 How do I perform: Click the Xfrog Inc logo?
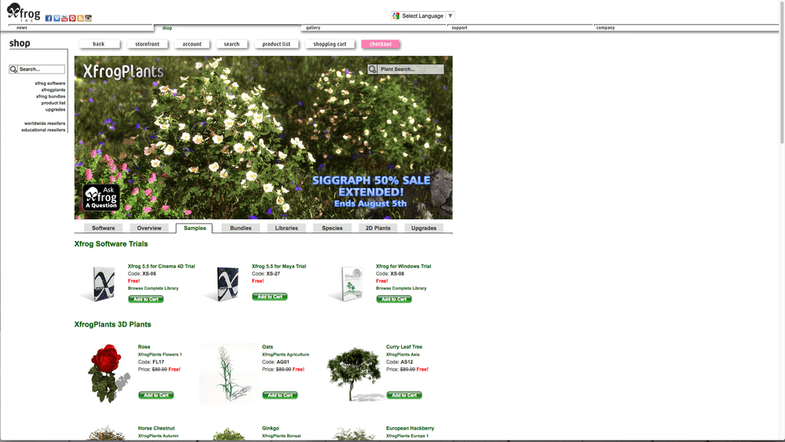pos(23,13)
